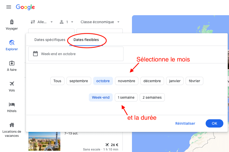Open the À faire camera icon

[x=12, y=63]
